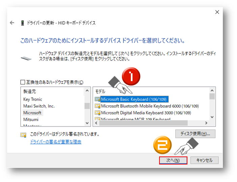
Task: Select Microsoft Bluetooth Mobile Keyboard 6000 model
Action: point(150,106)
